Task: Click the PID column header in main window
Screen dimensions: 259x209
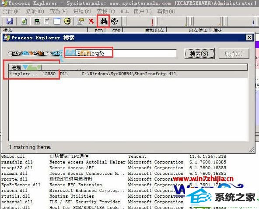Action: tap(97, 31)
